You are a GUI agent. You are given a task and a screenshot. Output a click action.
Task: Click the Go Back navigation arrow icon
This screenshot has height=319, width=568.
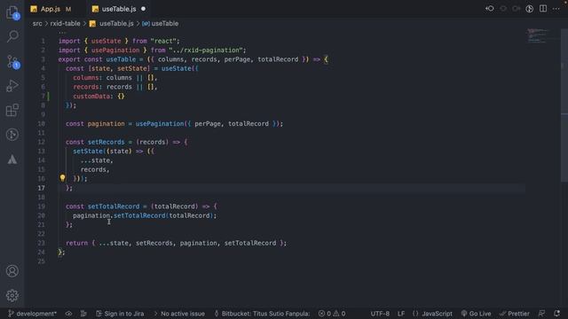(489, 9)
